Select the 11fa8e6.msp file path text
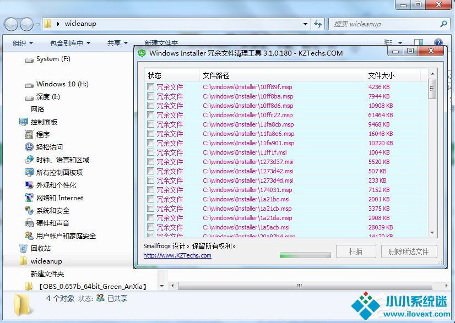The height and width of the screenshot is (323, 455). (x=248, y=134)
